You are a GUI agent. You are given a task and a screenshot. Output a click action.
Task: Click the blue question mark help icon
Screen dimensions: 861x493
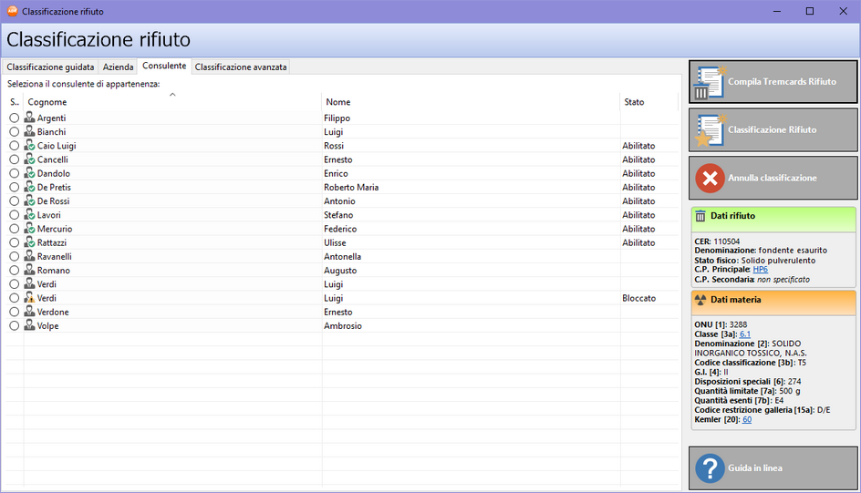coord(710,467)
